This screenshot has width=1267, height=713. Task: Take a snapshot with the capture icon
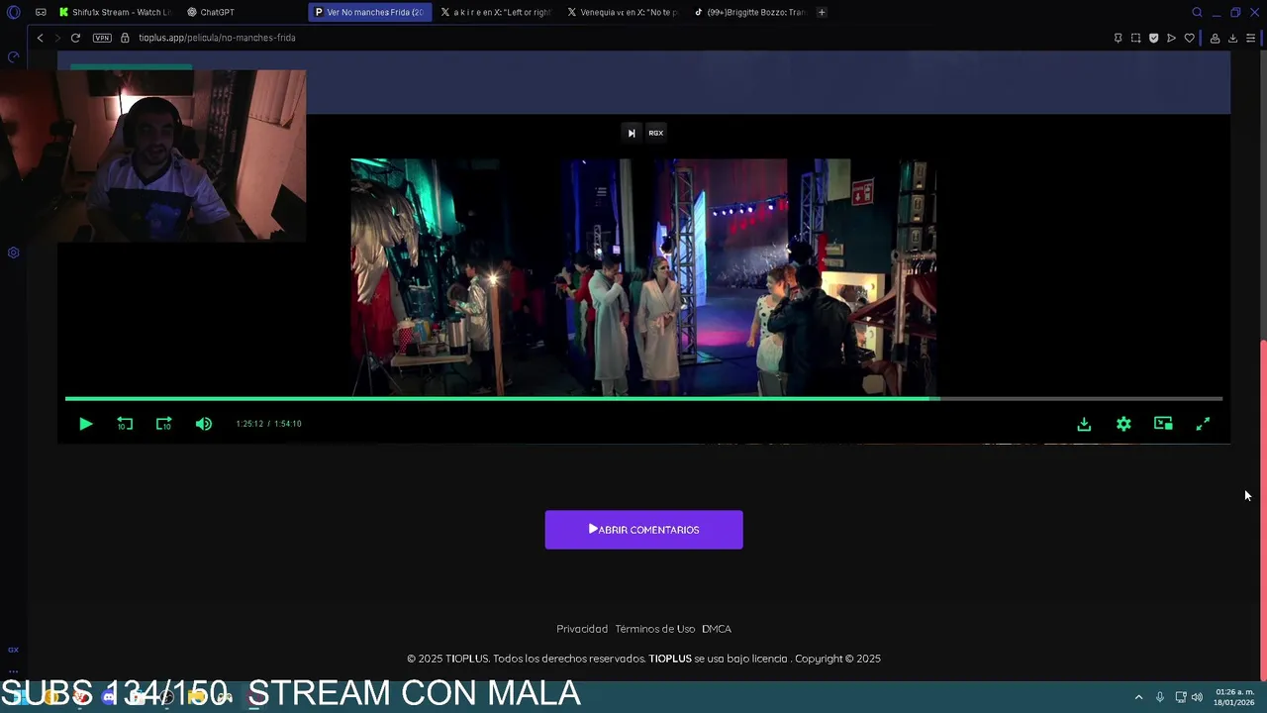tap(1135, 38)
